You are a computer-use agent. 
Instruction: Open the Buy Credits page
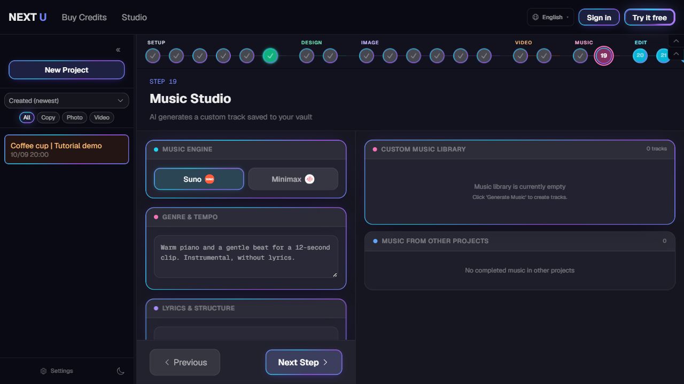point(84,17)
